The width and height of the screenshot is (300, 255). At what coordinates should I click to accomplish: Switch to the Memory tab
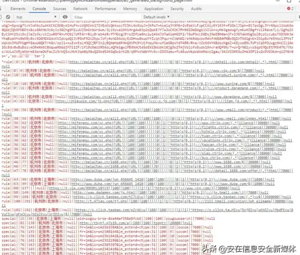tap(130, 9)
